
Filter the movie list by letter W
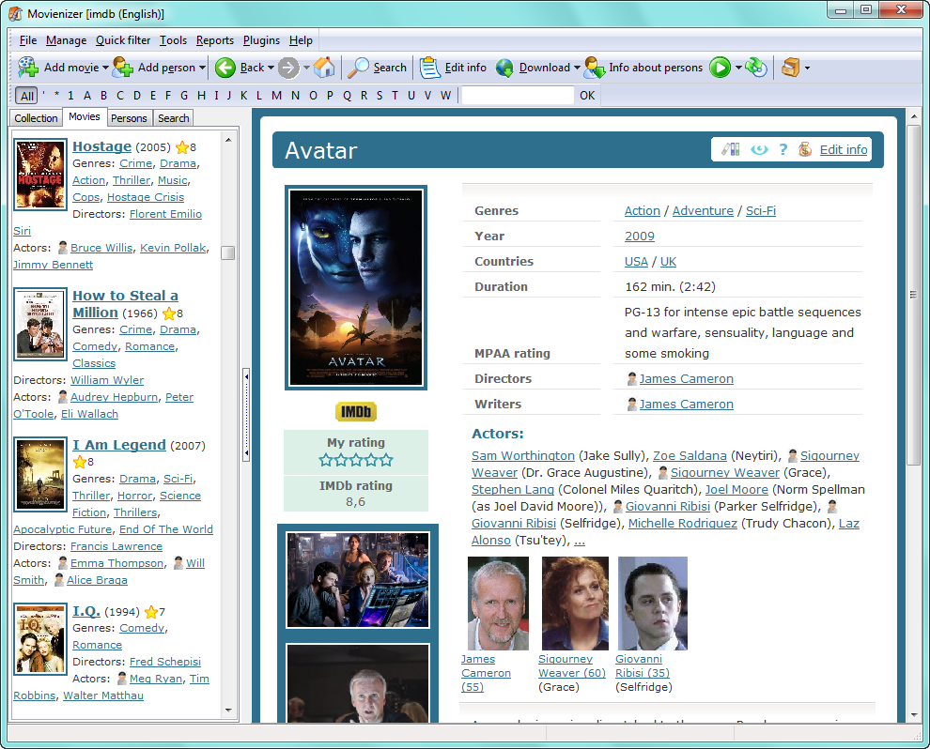coord(446,96)
